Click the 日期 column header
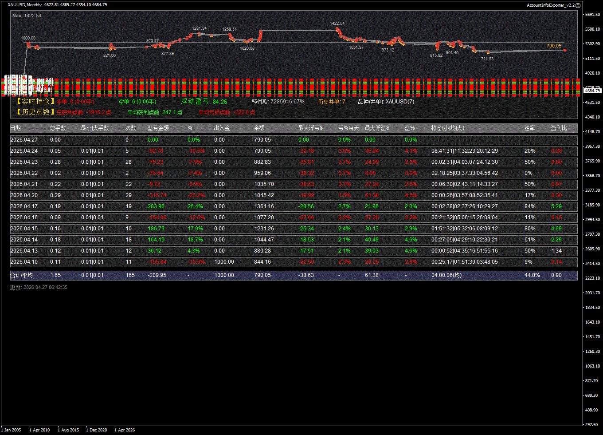The image size is (603, 435). tap(16, 128)
